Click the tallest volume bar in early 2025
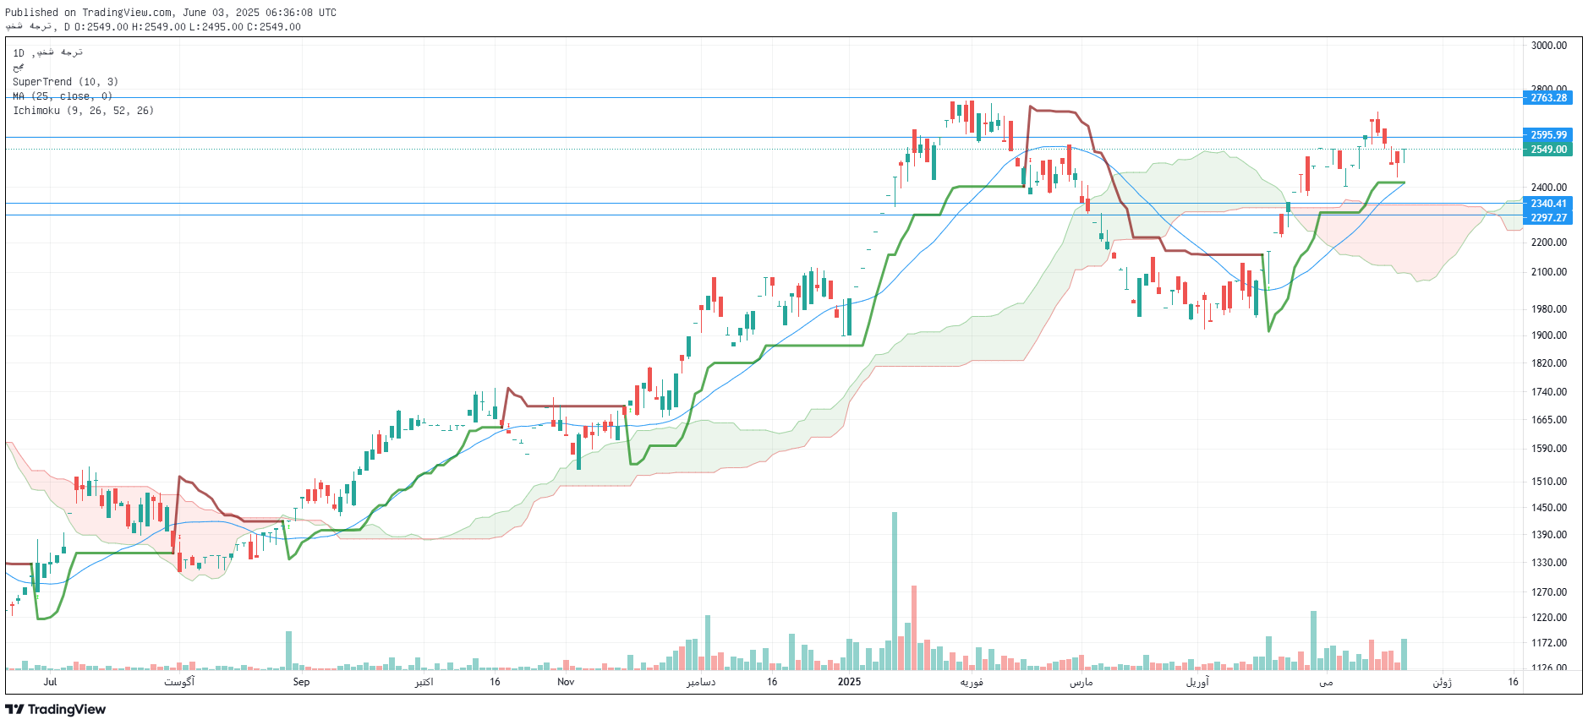 [x=895, y=591]
